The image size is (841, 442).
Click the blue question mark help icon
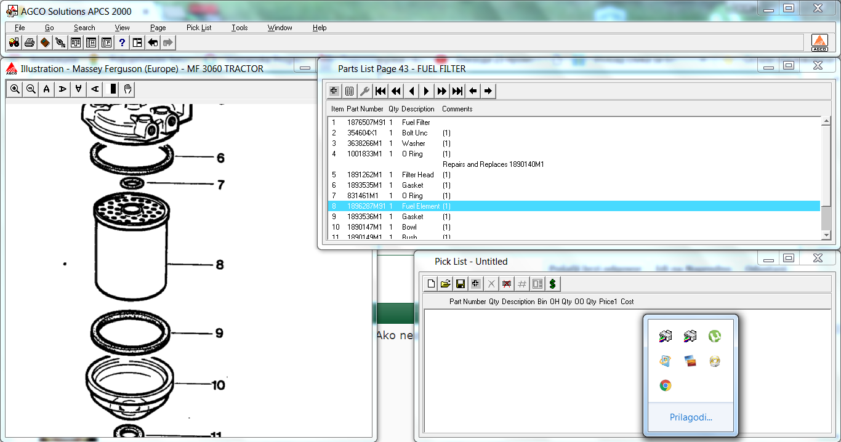(x=122, y=42)
